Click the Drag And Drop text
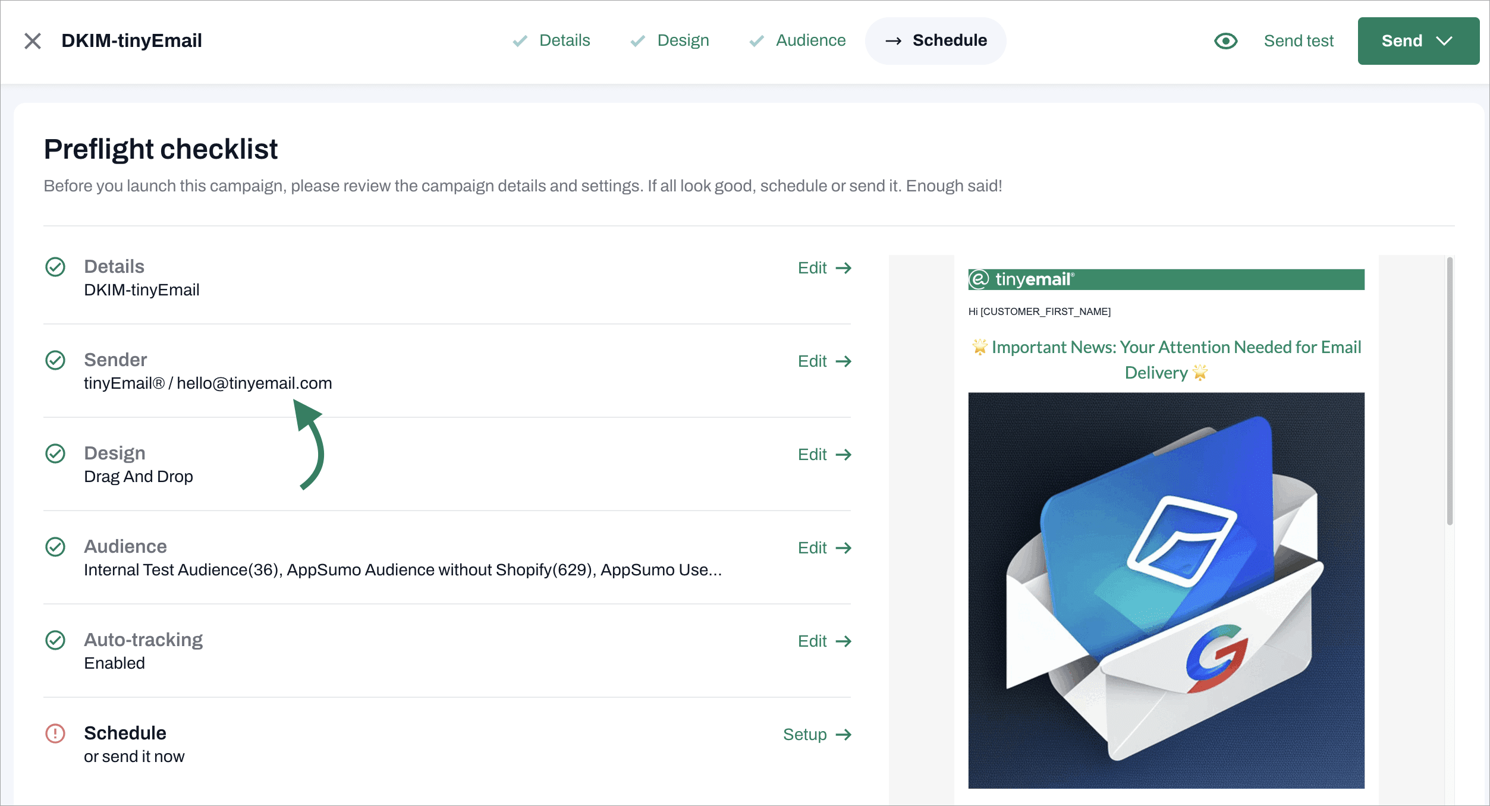The height and width of the screenshot is (806, 1490). pyautogui.click(x=139, y=477)
